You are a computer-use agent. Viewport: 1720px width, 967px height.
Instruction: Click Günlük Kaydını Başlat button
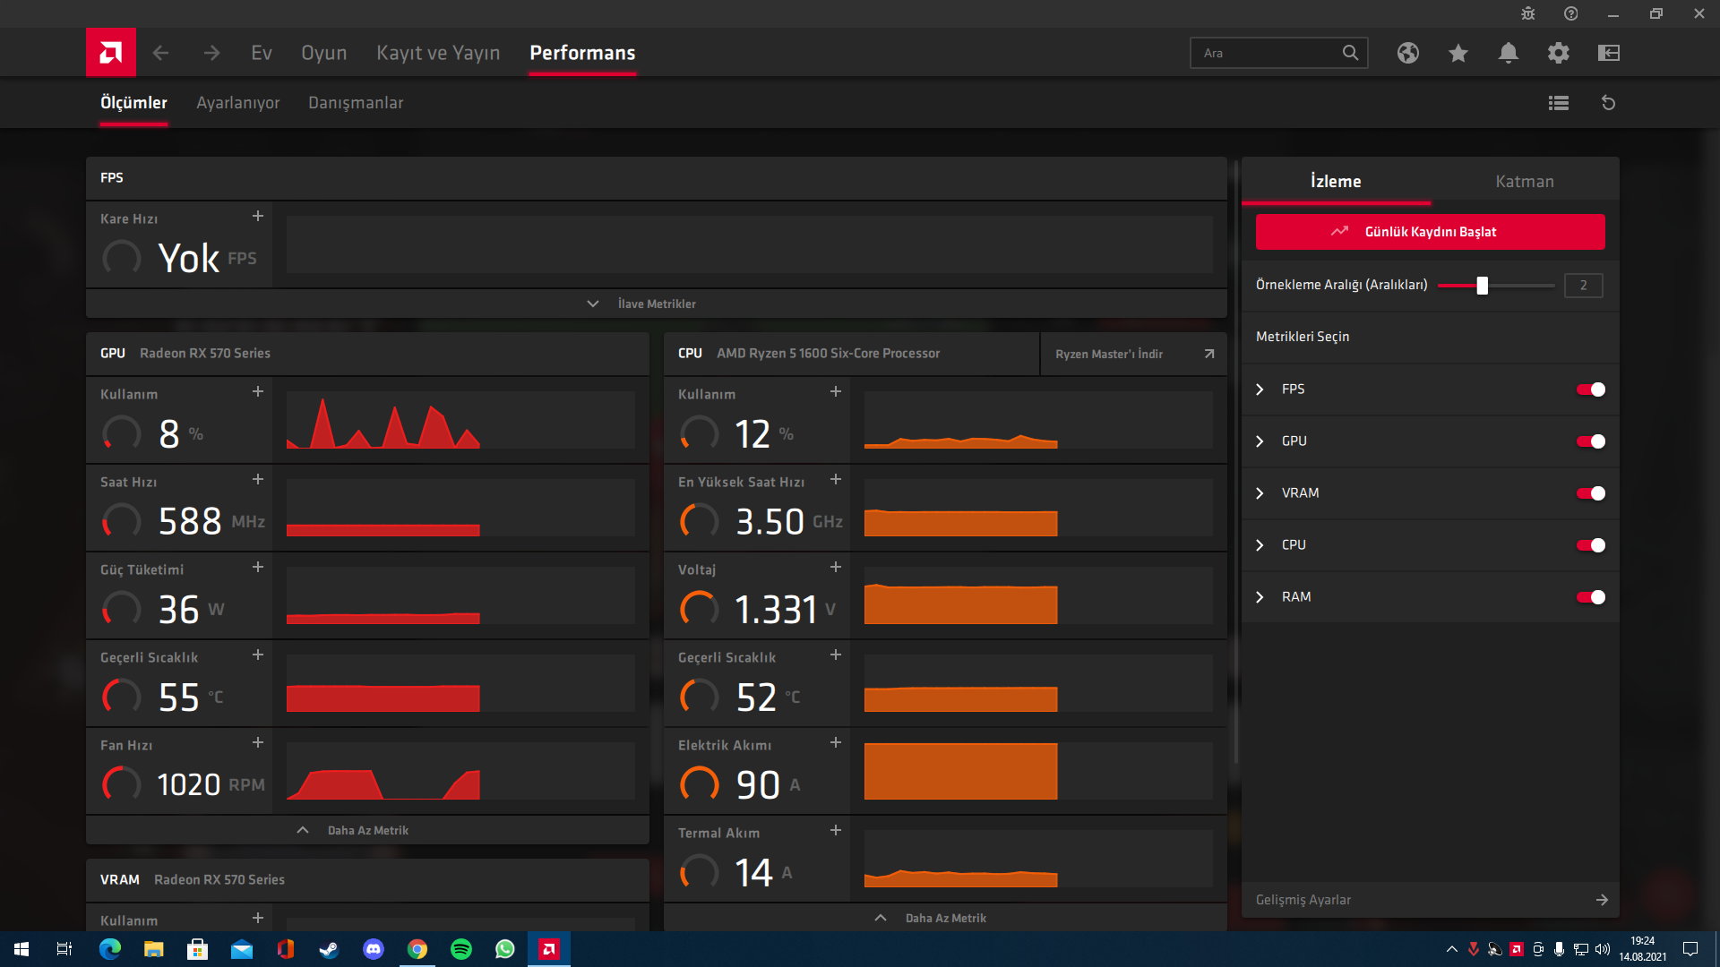(1431, 232)
